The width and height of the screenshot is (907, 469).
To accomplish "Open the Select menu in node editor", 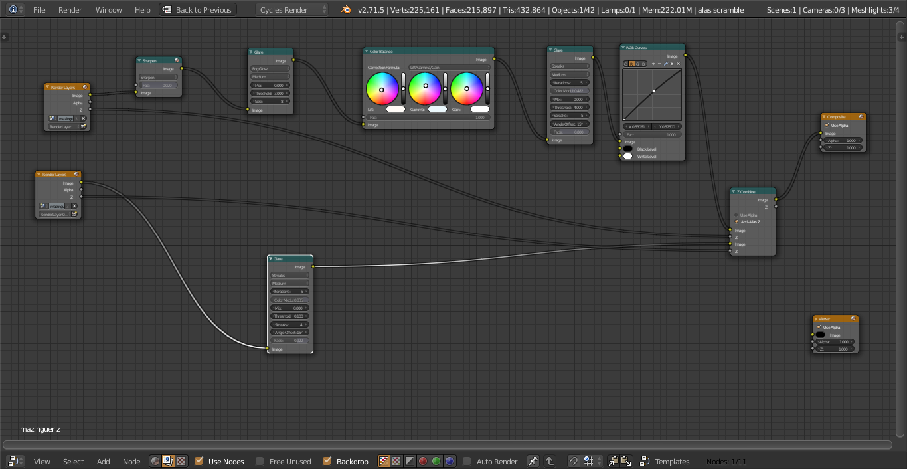I will pyautogui.click(x=73, y=461).
